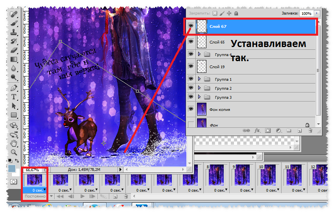Create a new layer
Image resolution: width=335 pixels, height=214 pixels.
click(300, 131)
